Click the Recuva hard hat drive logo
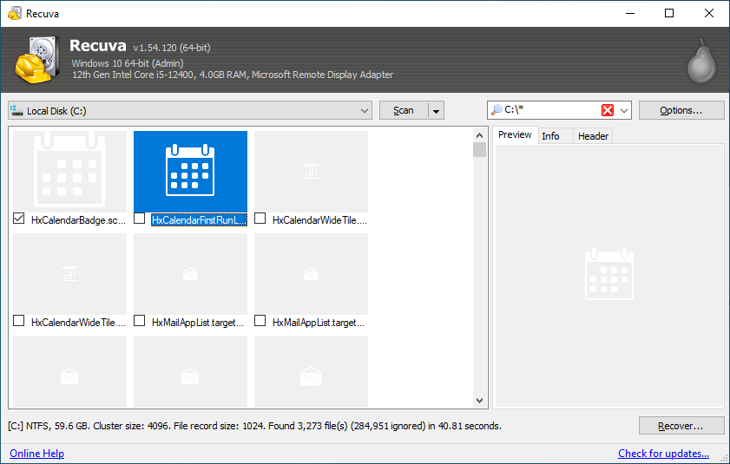The width and height of the screenshot is (730, 464). pyautogui.click(x=36, y=60)
